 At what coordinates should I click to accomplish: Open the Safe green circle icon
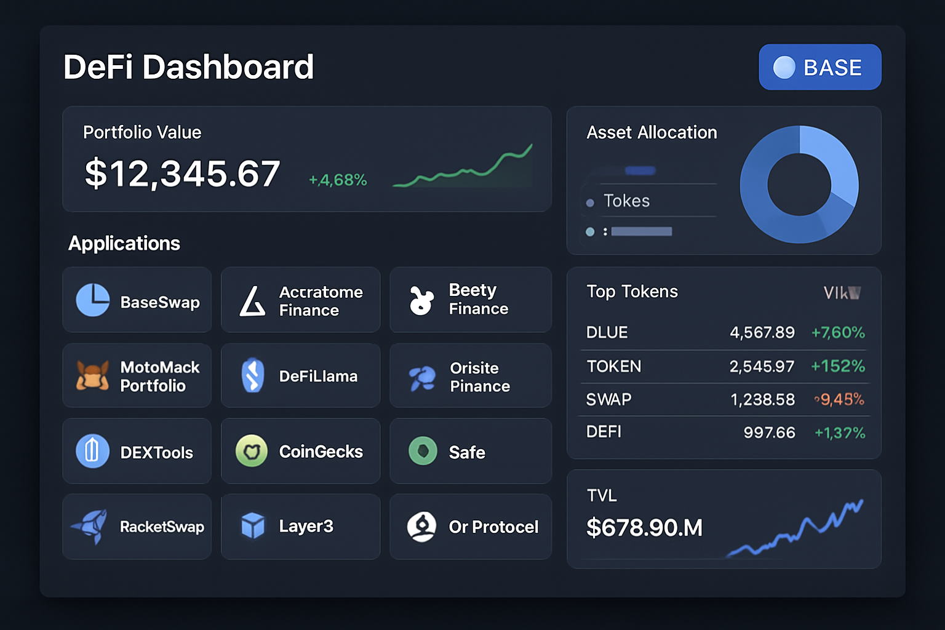[x=423, y=451]
